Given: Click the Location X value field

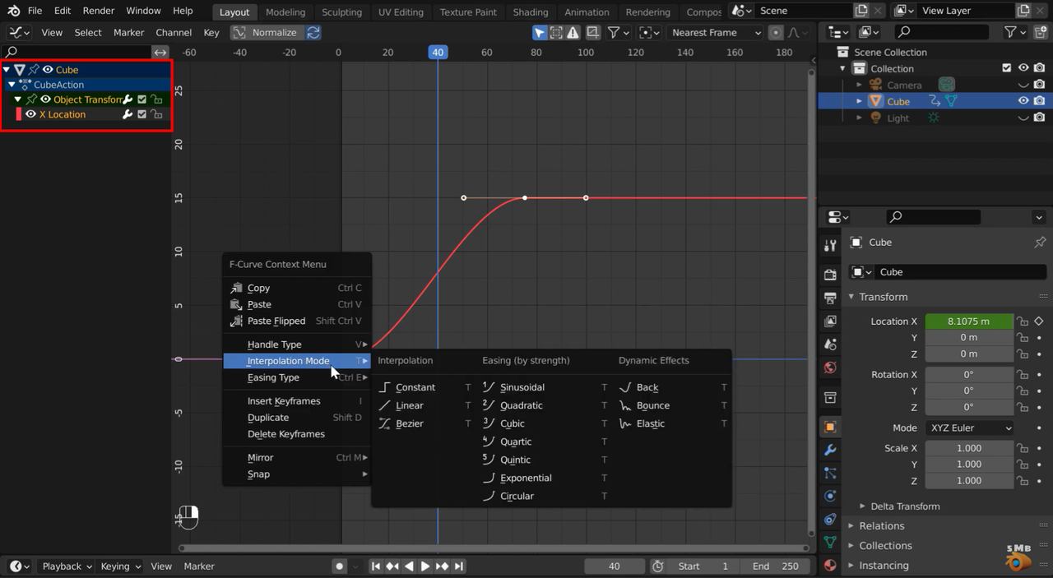Looking at the screenshot, I should [969, 321].
